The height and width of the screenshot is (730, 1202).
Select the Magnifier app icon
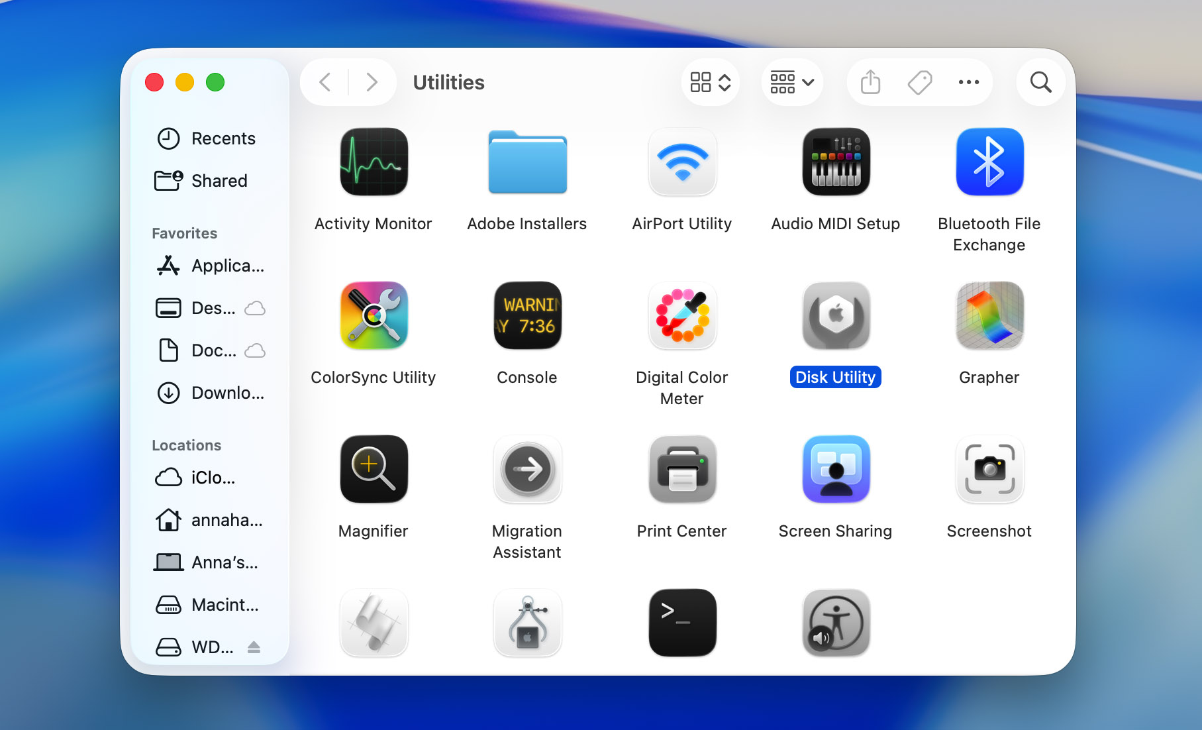(x=374, y=469)
